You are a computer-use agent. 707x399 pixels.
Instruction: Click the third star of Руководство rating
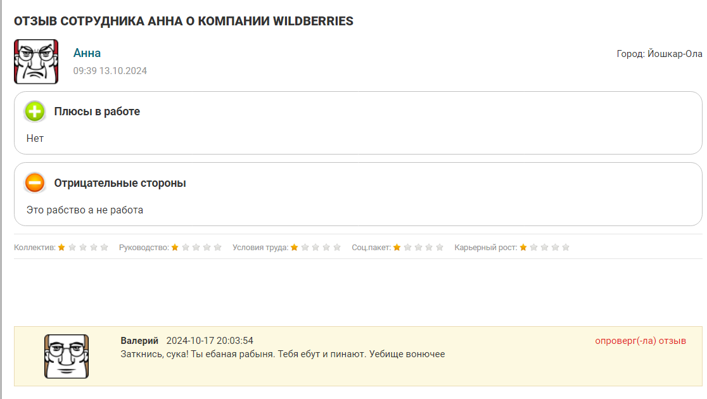click(x=196, y=248)
